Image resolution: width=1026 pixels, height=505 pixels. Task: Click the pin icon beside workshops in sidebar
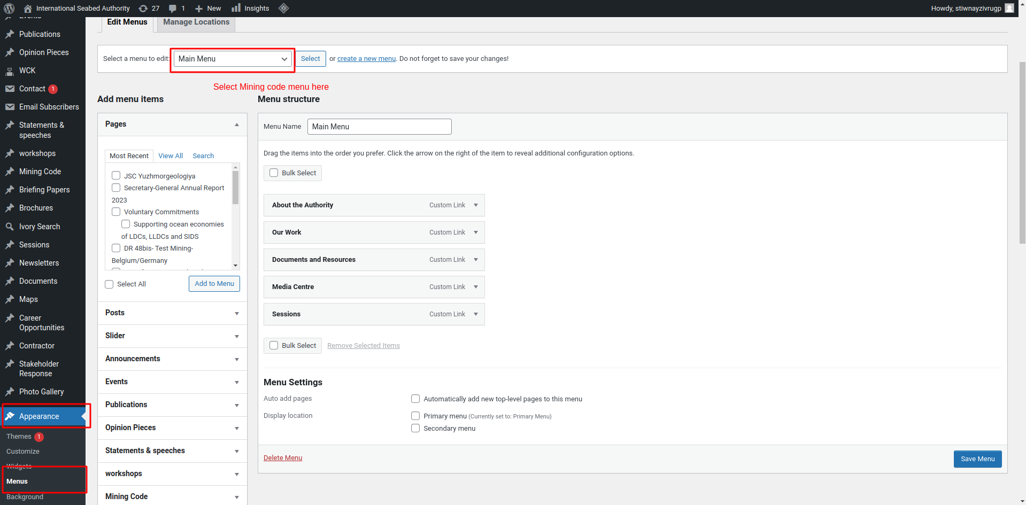coord(10,153)
